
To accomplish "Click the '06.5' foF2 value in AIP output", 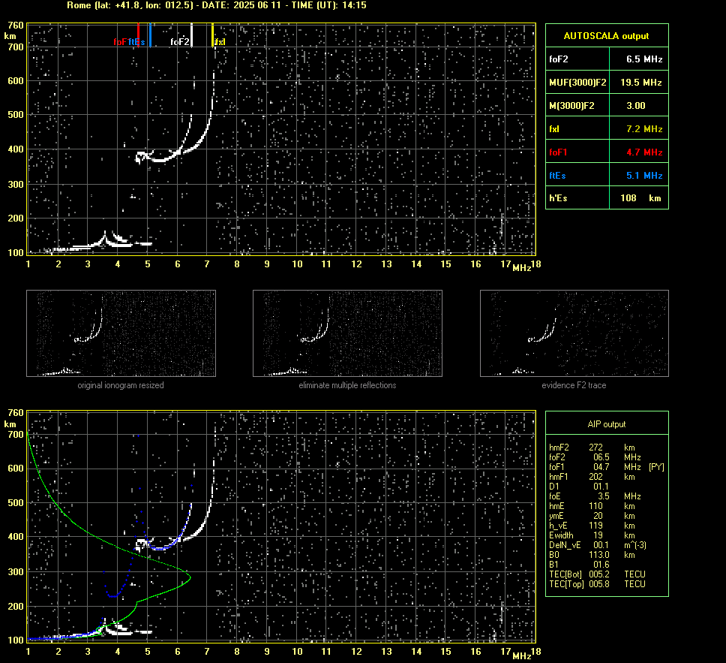I will click(601, 457).
